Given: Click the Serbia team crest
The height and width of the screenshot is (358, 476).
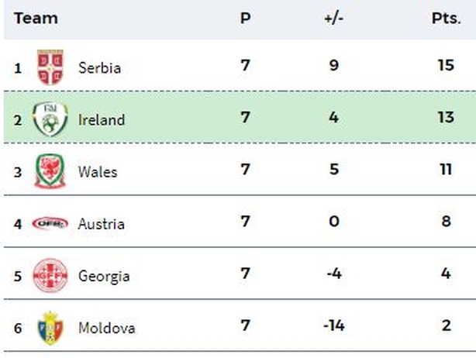Looking at the screenshot, I should pyautogui.click(x=50, y=67).
